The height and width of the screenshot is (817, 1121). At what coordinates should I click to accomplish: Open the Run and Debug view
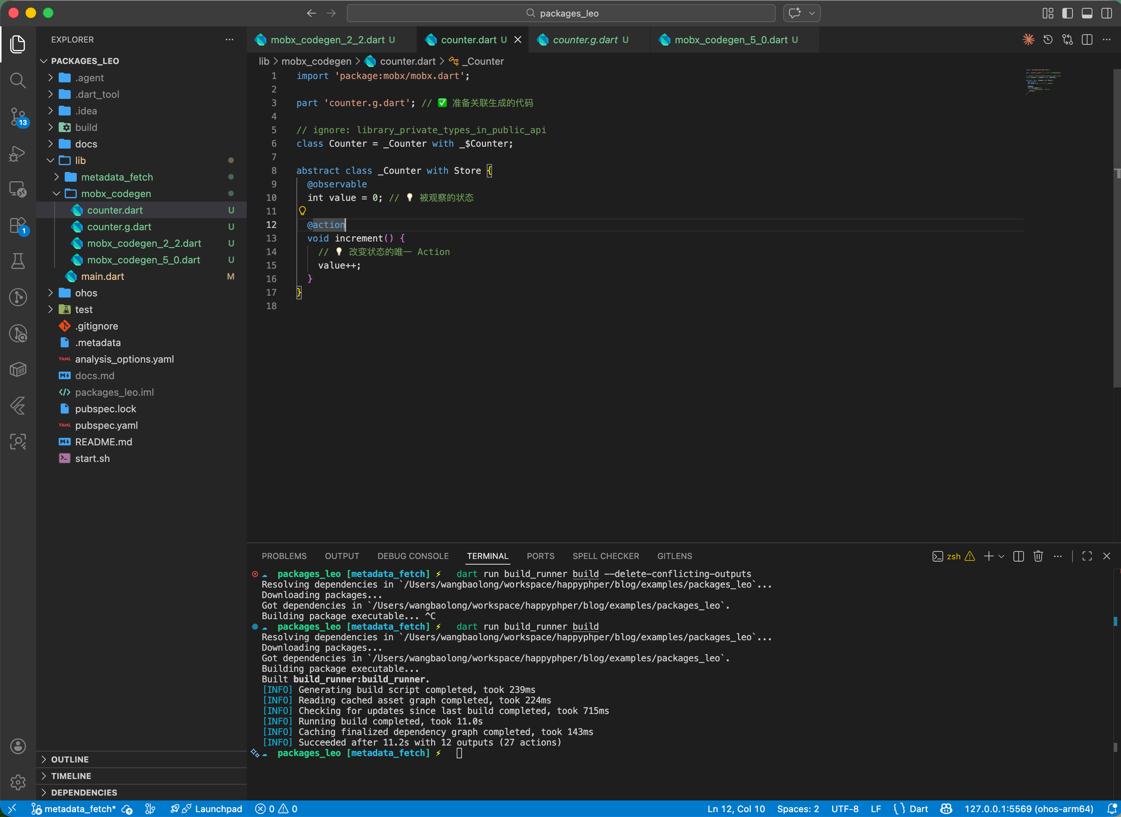(x=18, y=153)
